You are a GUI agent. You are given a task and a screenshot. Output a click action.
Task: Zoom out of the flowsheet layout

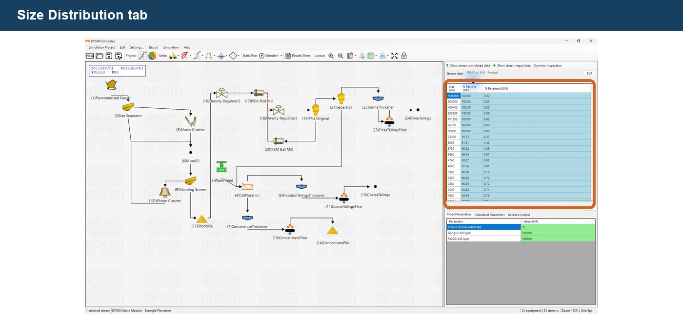341,56
